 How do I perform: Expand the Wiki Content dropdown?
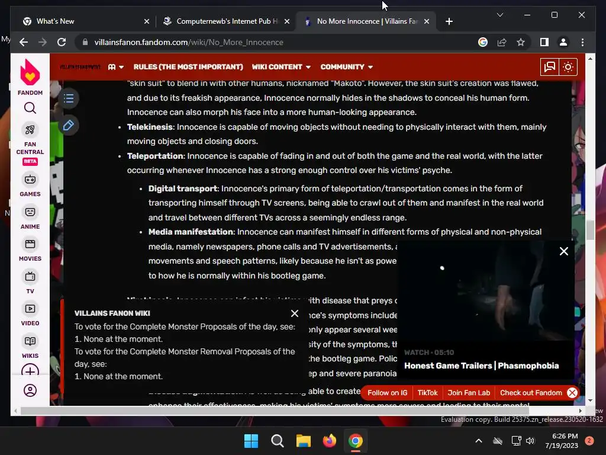click(x=281, y=67)
